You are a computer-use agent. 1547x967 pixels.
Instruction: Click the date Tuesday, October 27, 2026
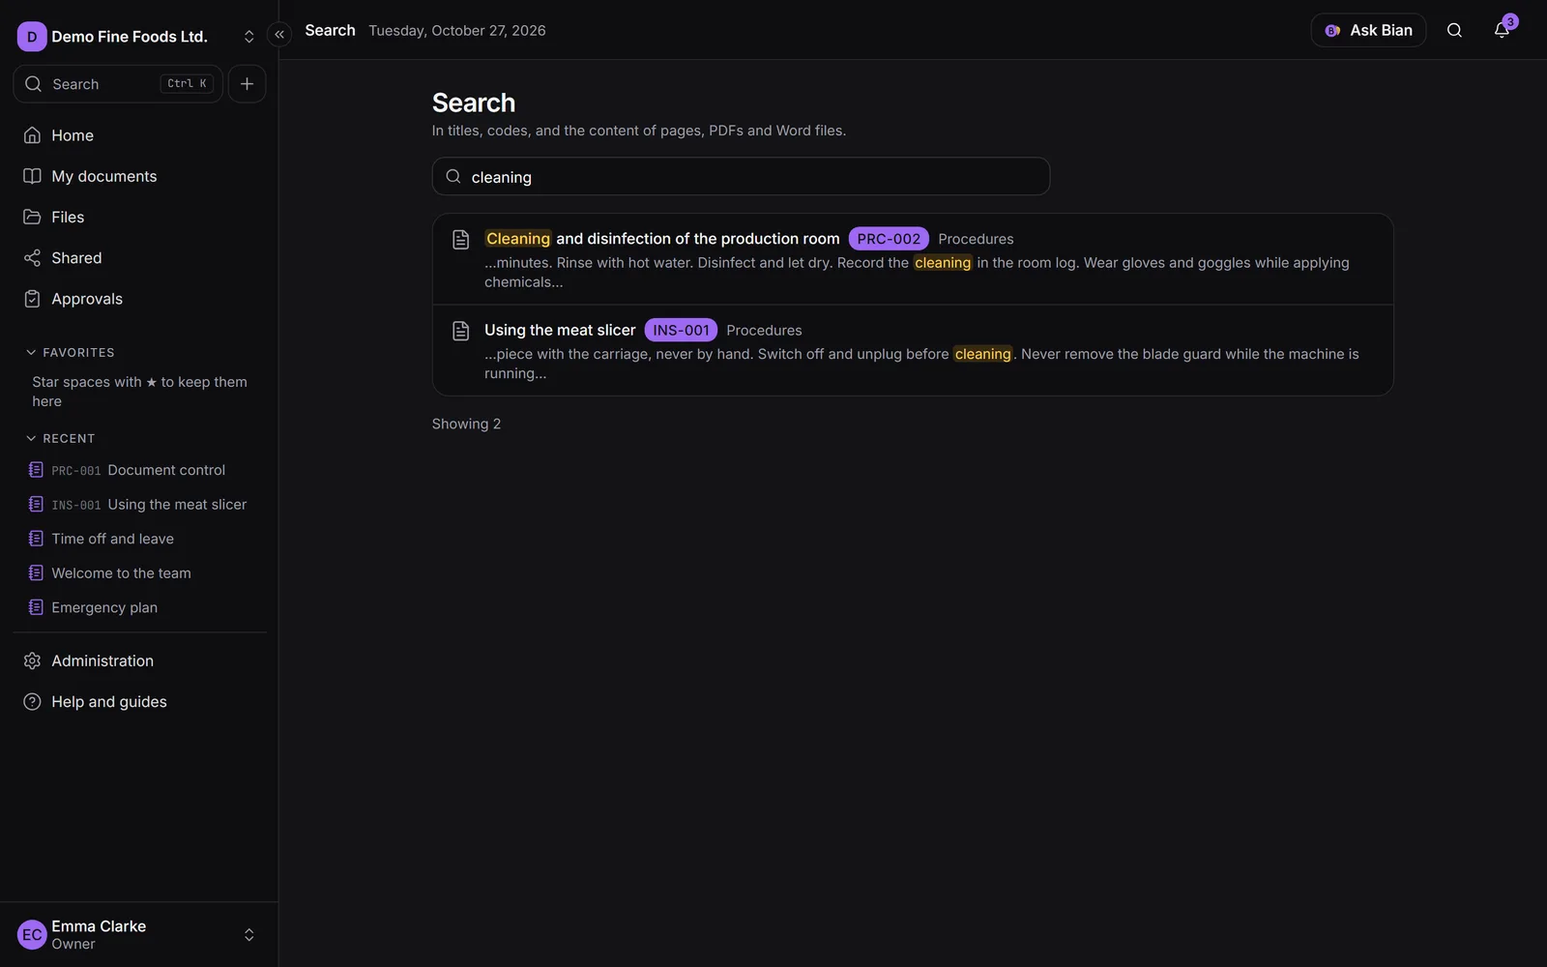(x=457, y=31)
